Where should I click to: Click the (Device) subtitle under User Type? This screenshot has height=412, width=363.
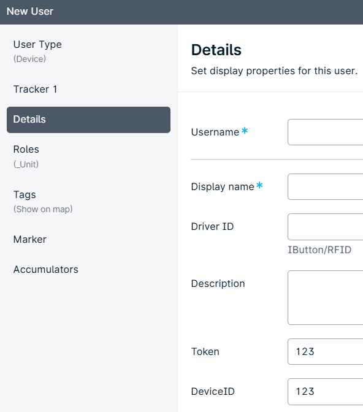(29, 59)
